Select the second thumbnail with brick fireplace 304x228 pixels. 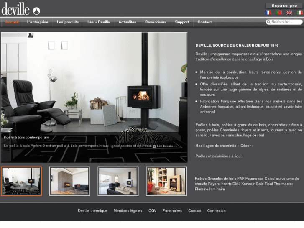[x=70, y=181]
